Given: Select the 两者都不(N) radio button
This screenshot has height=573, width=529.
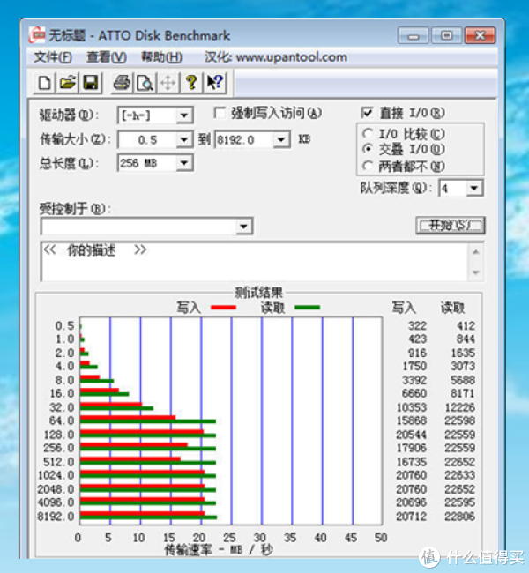Looking at the screenshot, I should (368, 167).
